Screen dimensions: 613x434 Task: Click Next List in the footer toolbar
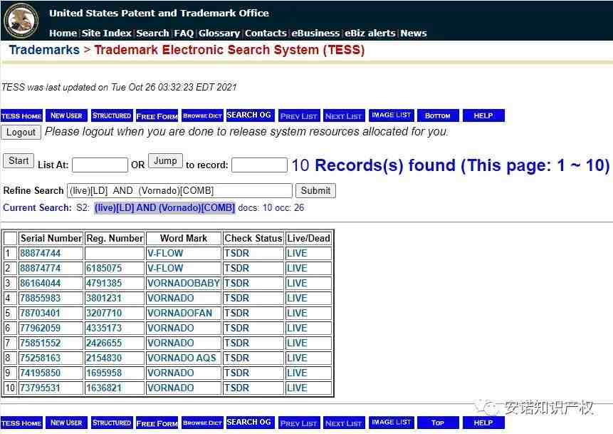tap(344, 423)
